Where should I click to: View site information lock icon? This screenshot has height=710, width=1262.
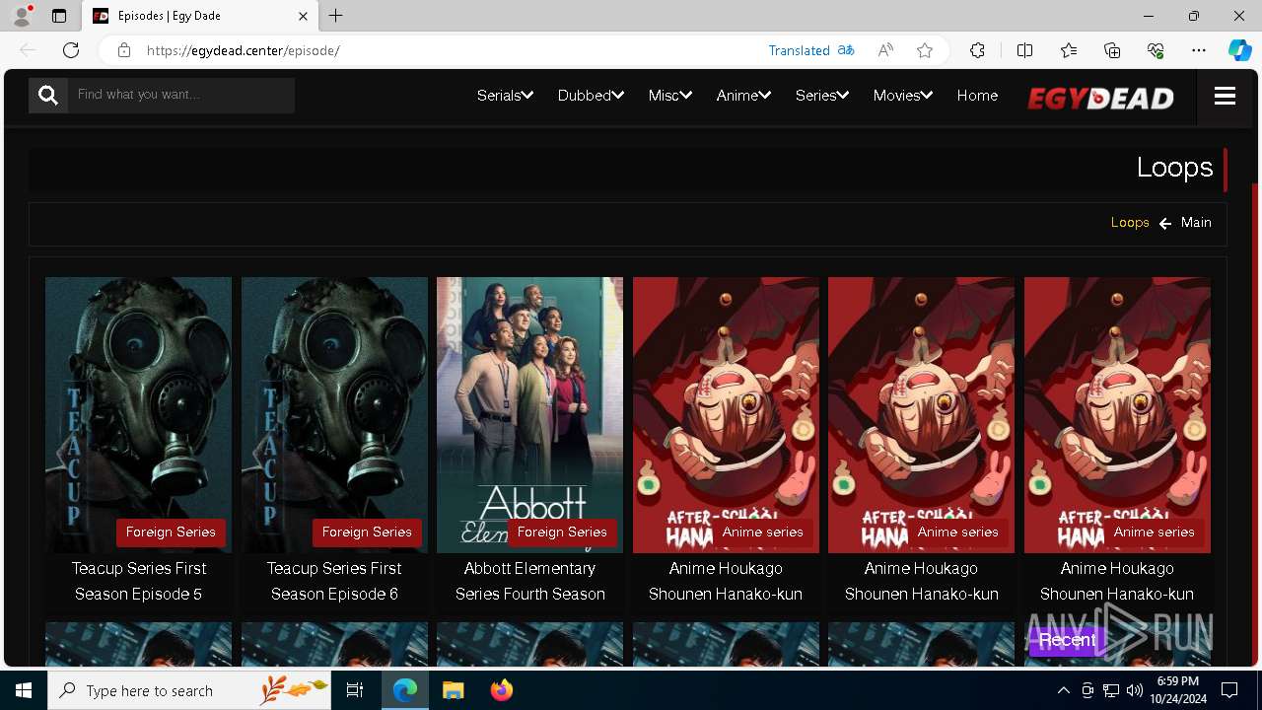pos(123,50)
